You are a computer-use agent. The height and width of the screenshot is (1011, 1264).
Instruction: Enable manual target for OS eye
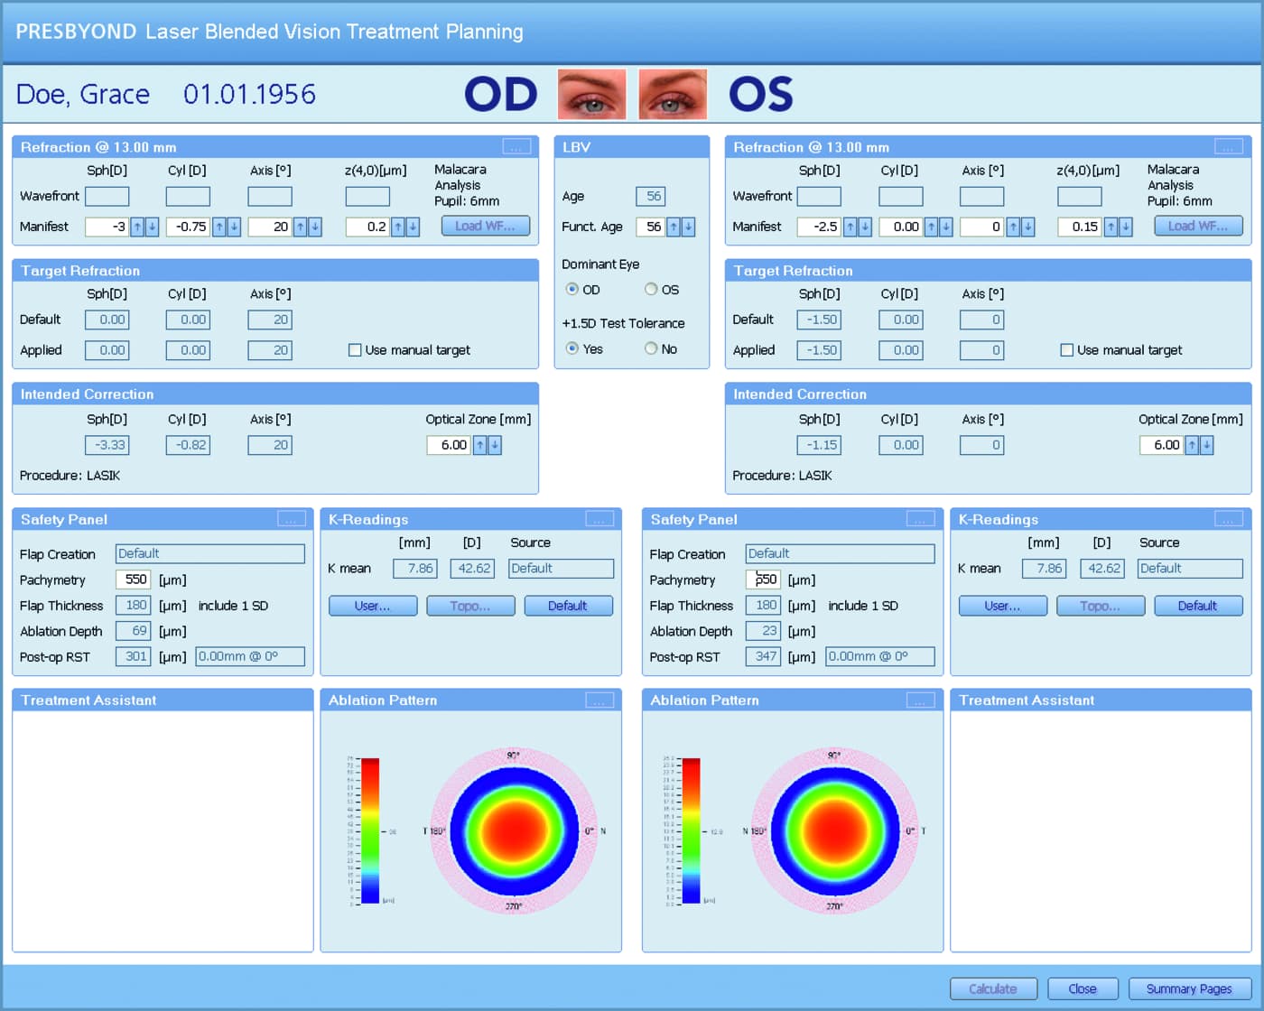[x=1066, y=350]
